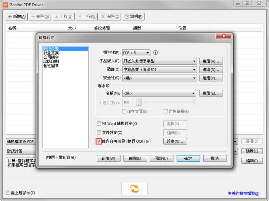Click the 上移(U) move up toolbar button
The width and height of the screenshot is (269, 201).
point(64,17)
